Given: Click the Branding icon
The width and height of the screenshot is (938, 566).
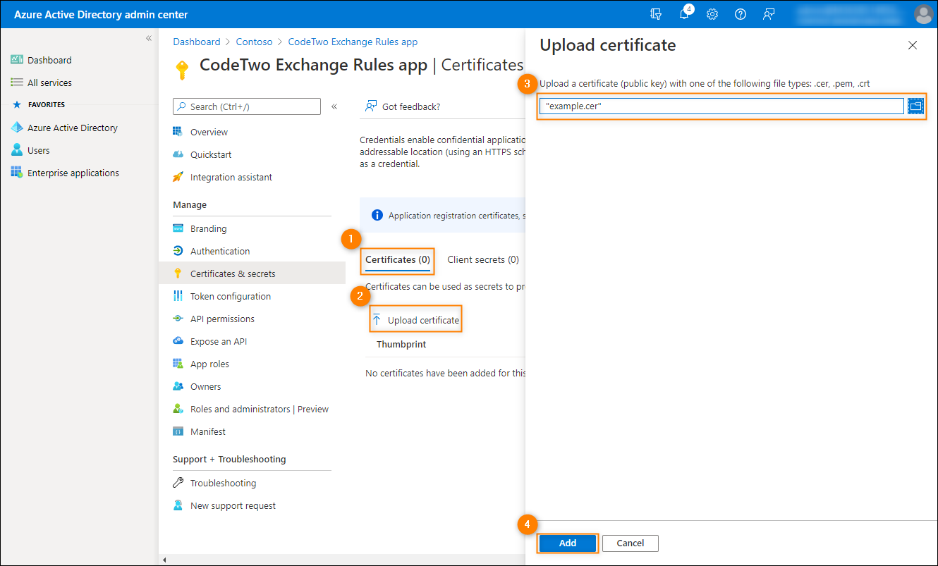Looking at the screenshot, I should [178, 228].
